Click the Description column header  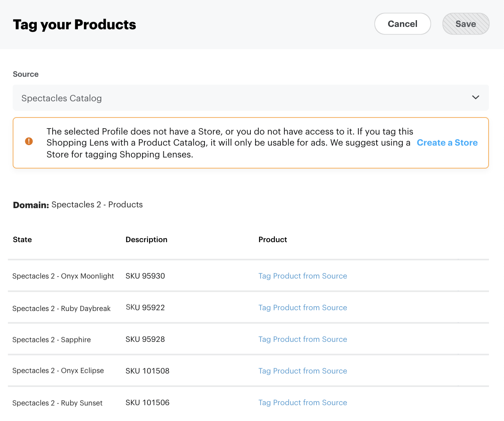click(146, 239)
